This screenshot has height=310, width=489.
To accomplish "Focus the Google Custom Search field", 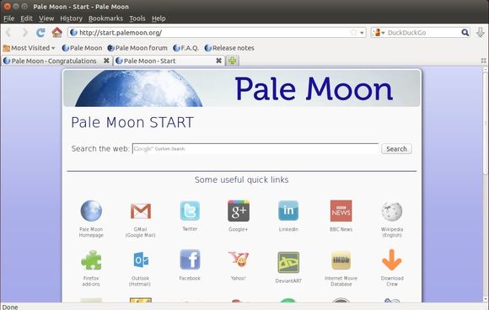I will (255, 148).
